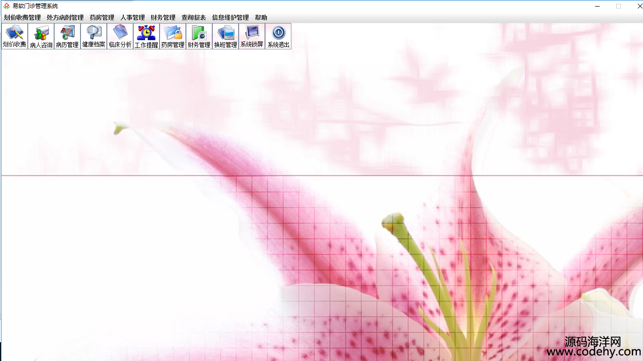
Task: Launch 临床分析 from the toolbar
Action: [120, 36]
